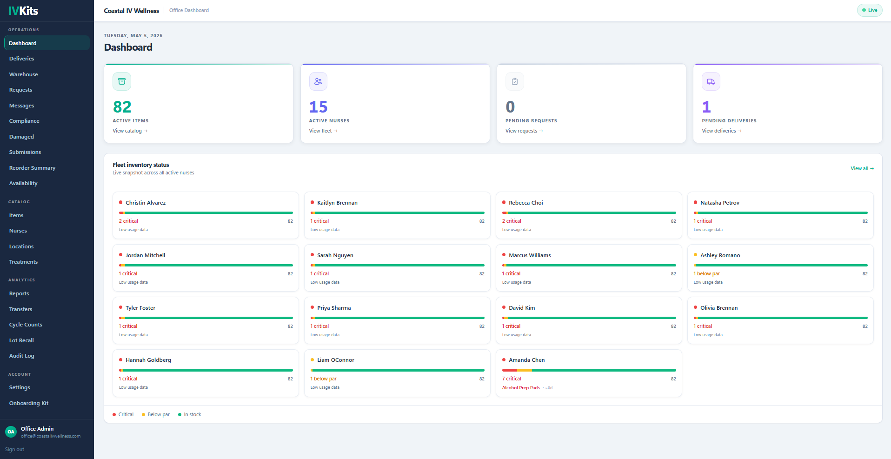Go to Nurses in catalog
Viewport: 891px width, 459px height.
(47, 231)
